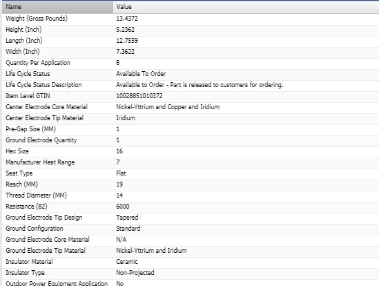Select the Seat Type label
This screenshot has width=379, height=286.
[19, 173]
